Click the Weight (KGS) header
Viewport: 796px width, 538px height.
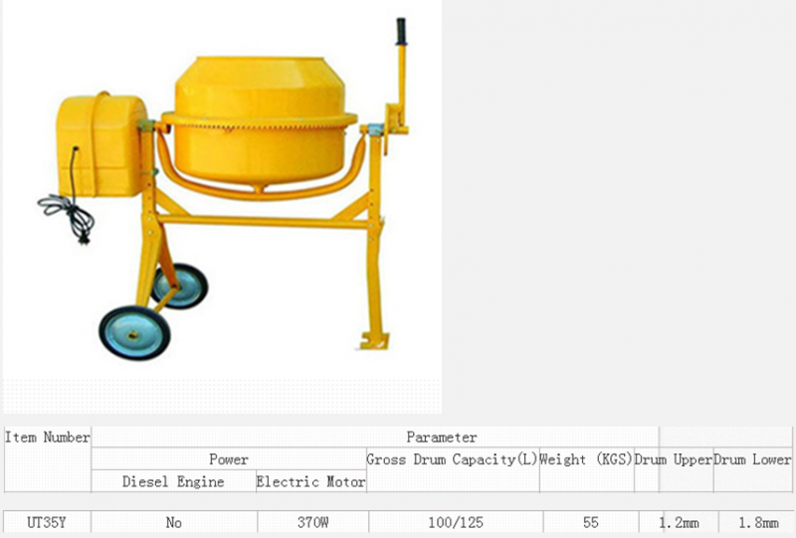(x=586, y=459)
